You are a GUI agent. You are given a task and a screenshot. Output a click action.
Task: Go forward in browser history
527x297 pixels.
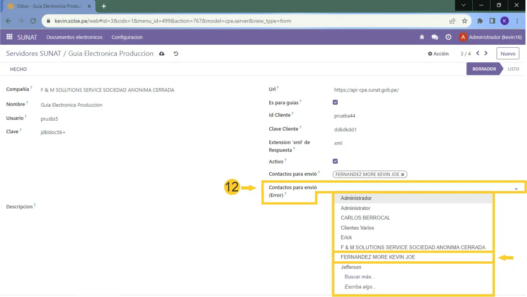pos(21,21)
